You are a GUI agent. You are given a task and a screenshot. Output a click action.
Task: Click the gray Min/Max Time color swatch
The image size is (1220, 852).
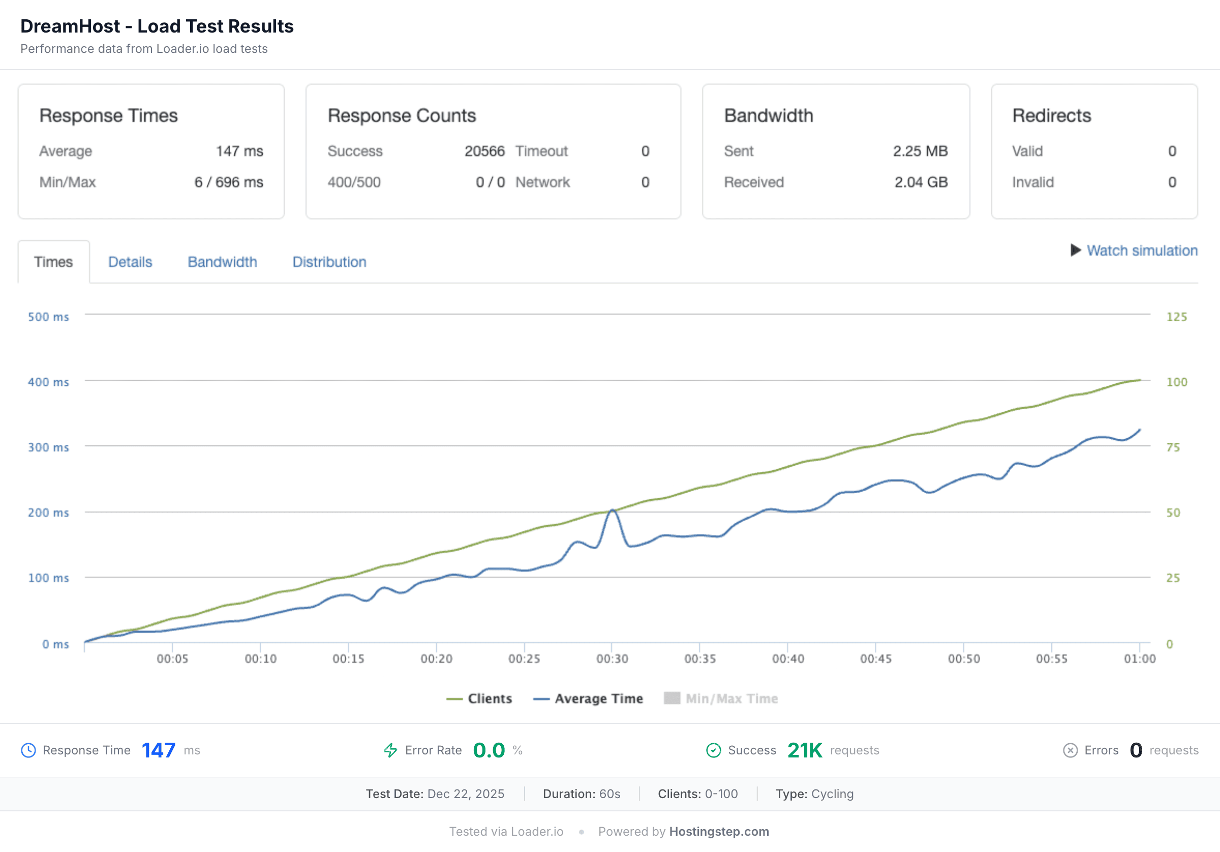click(x=672, y=698)
